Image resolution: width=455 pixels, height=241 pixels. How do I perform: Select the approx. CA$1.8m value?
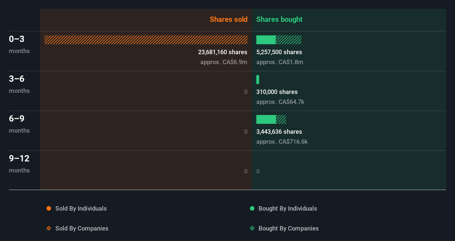[x=280, y=62]
